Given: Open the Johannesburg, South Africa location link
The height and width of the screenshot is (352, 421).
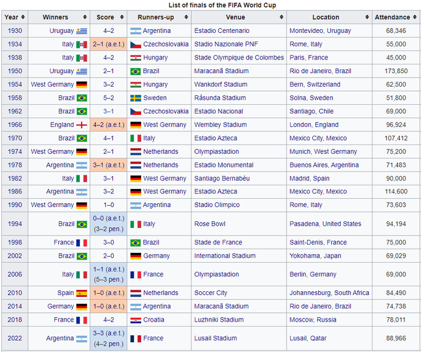Looking at the screenshot, I should coord(329,293).
